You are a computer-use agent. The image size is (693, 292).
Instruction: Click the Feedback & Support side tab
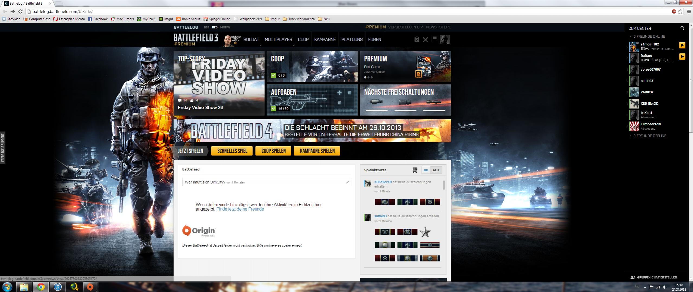[3, 148]
